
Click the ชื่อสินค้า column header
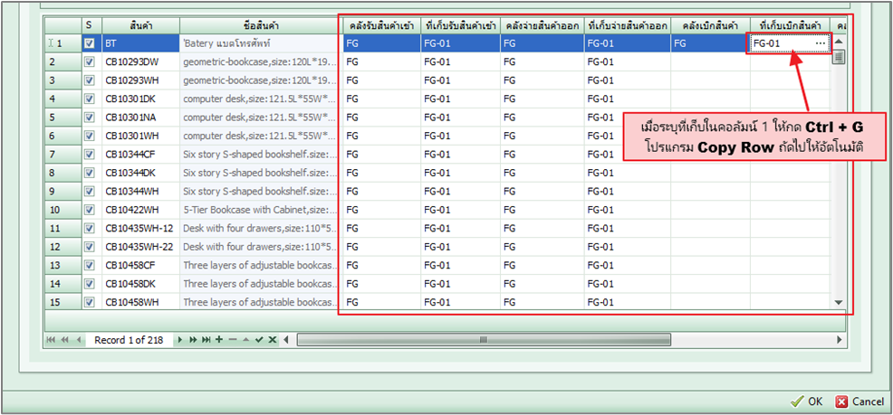pyautogui.click(x=260, y=25)
